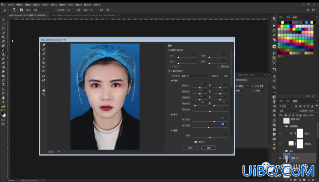Open the Layers panel blend mode dropdown

288,111
